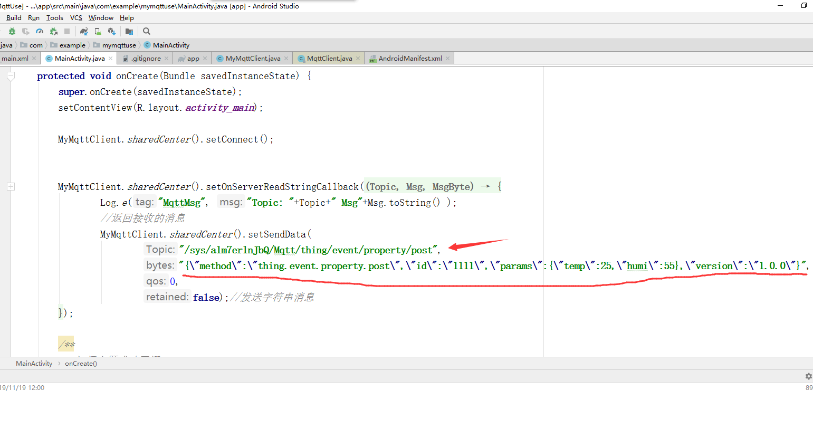Click setSendData method call
Image resolution: width=813 pixels, height=437 pixels.
coord(277,234)
